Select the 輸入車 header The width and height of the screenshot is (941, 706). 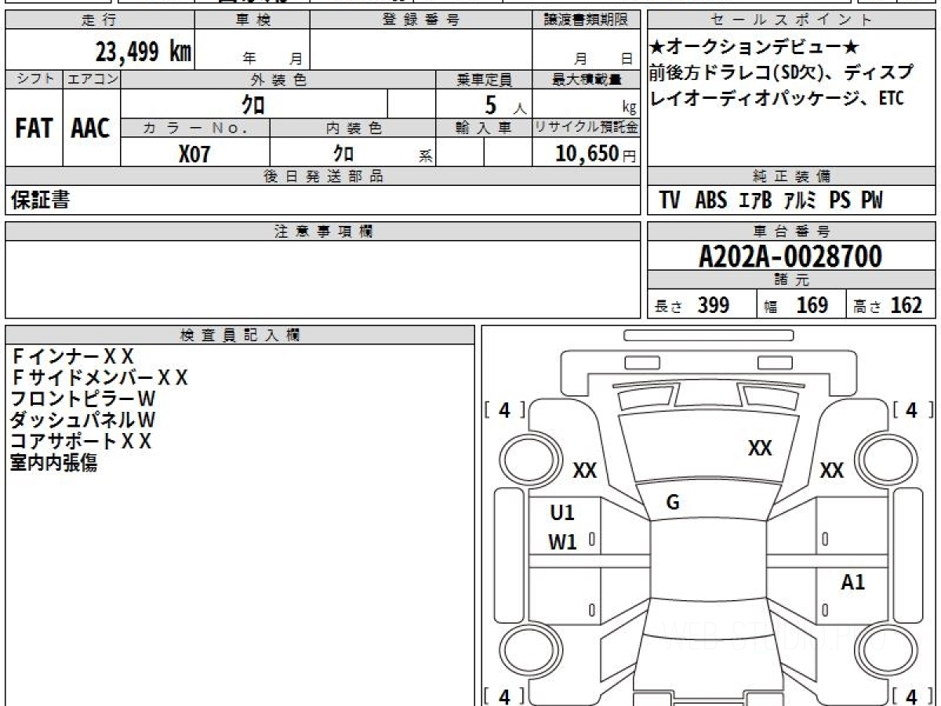484,128
